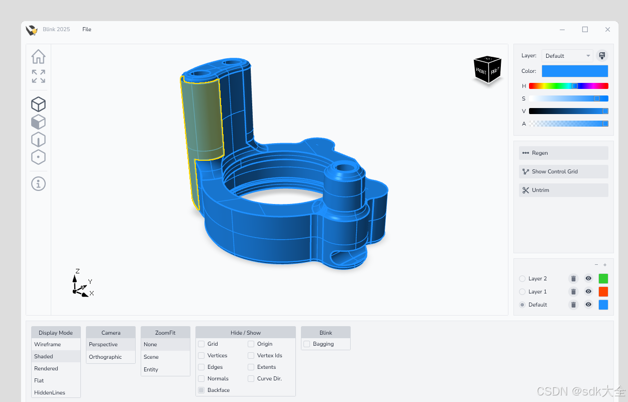Click the blue Default layer color swatch
The height and width of the screenshot is (402, 628).
pyautogui.click(x=603, y=305)
